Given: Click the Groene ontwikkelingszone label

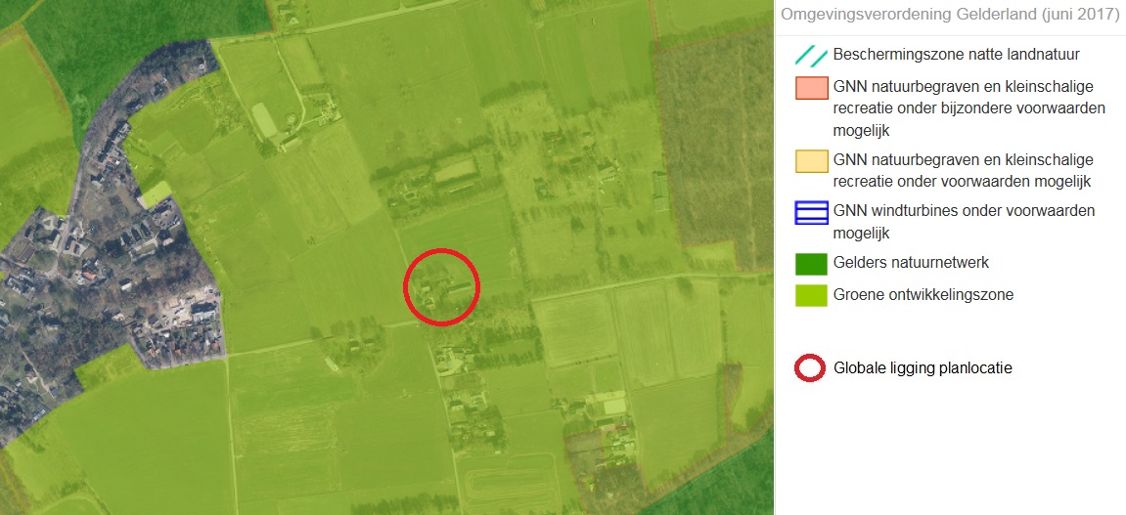Looking at the screenshot, I should click(x=923, y=294).
